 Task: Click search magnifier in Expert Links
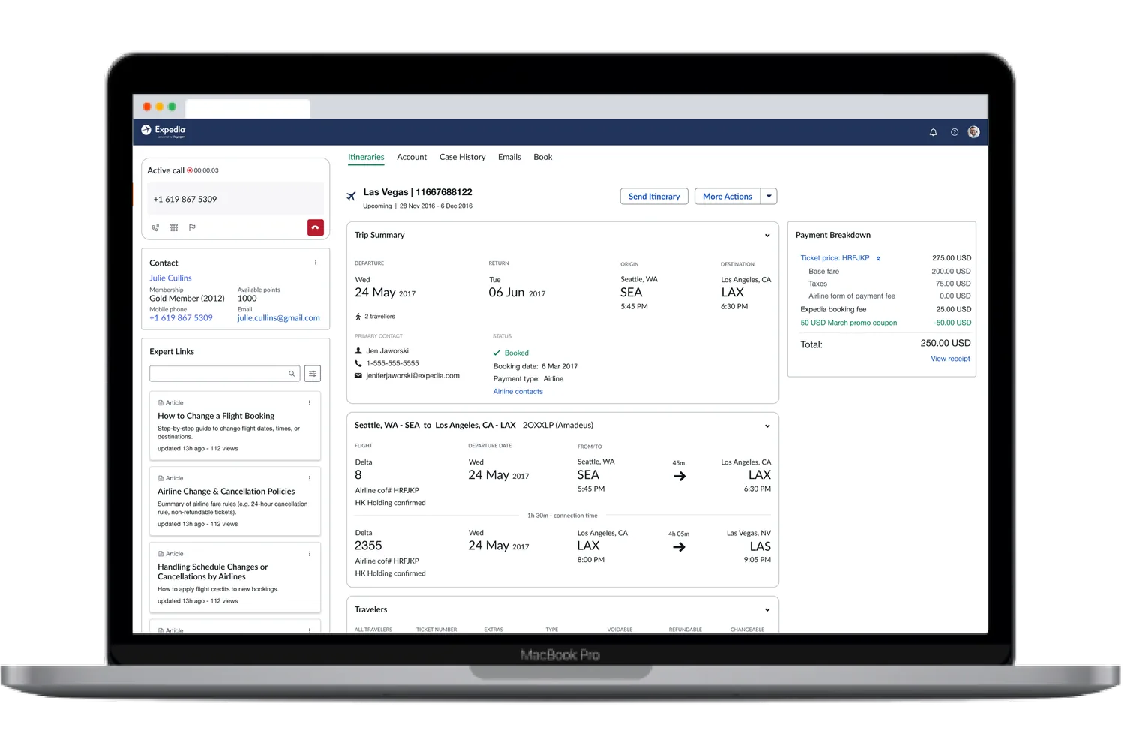click(292, 374)
